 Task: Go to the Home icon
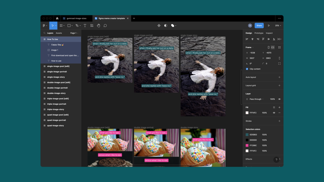57,18
